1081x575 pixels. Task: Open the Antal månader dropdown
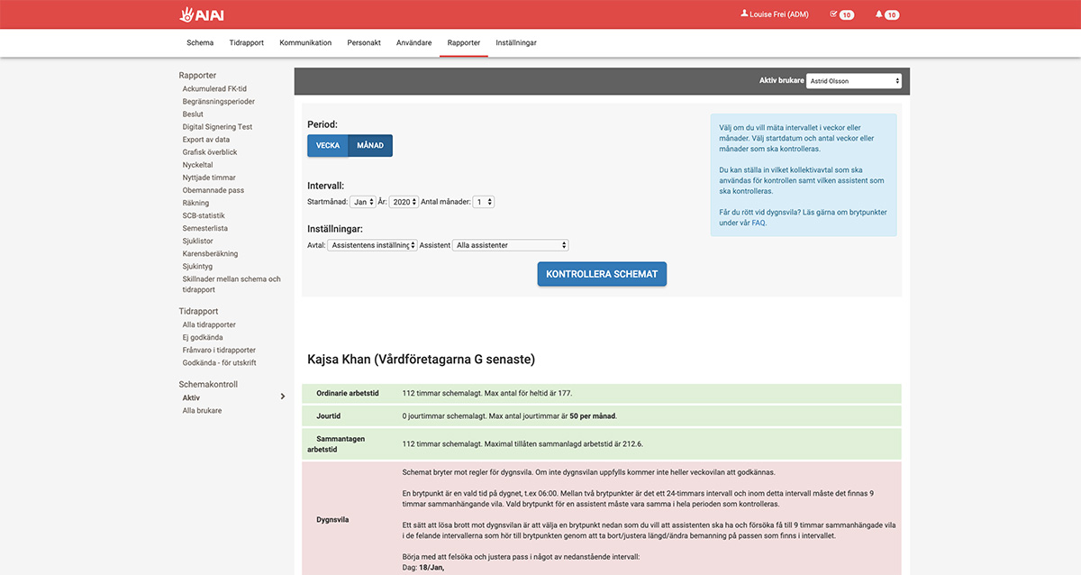(485, 202)
